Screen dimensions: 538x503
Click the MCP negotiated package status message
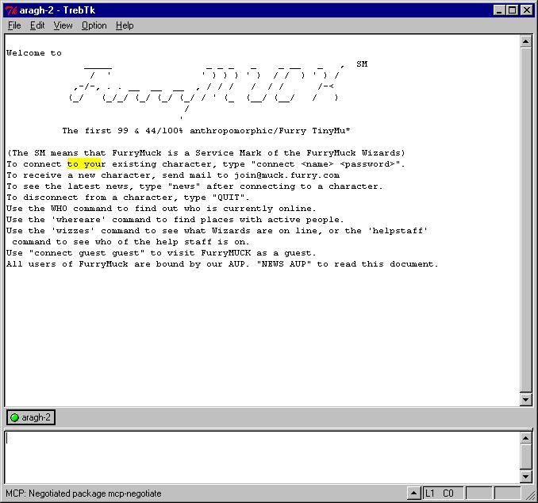pos(83,493)
